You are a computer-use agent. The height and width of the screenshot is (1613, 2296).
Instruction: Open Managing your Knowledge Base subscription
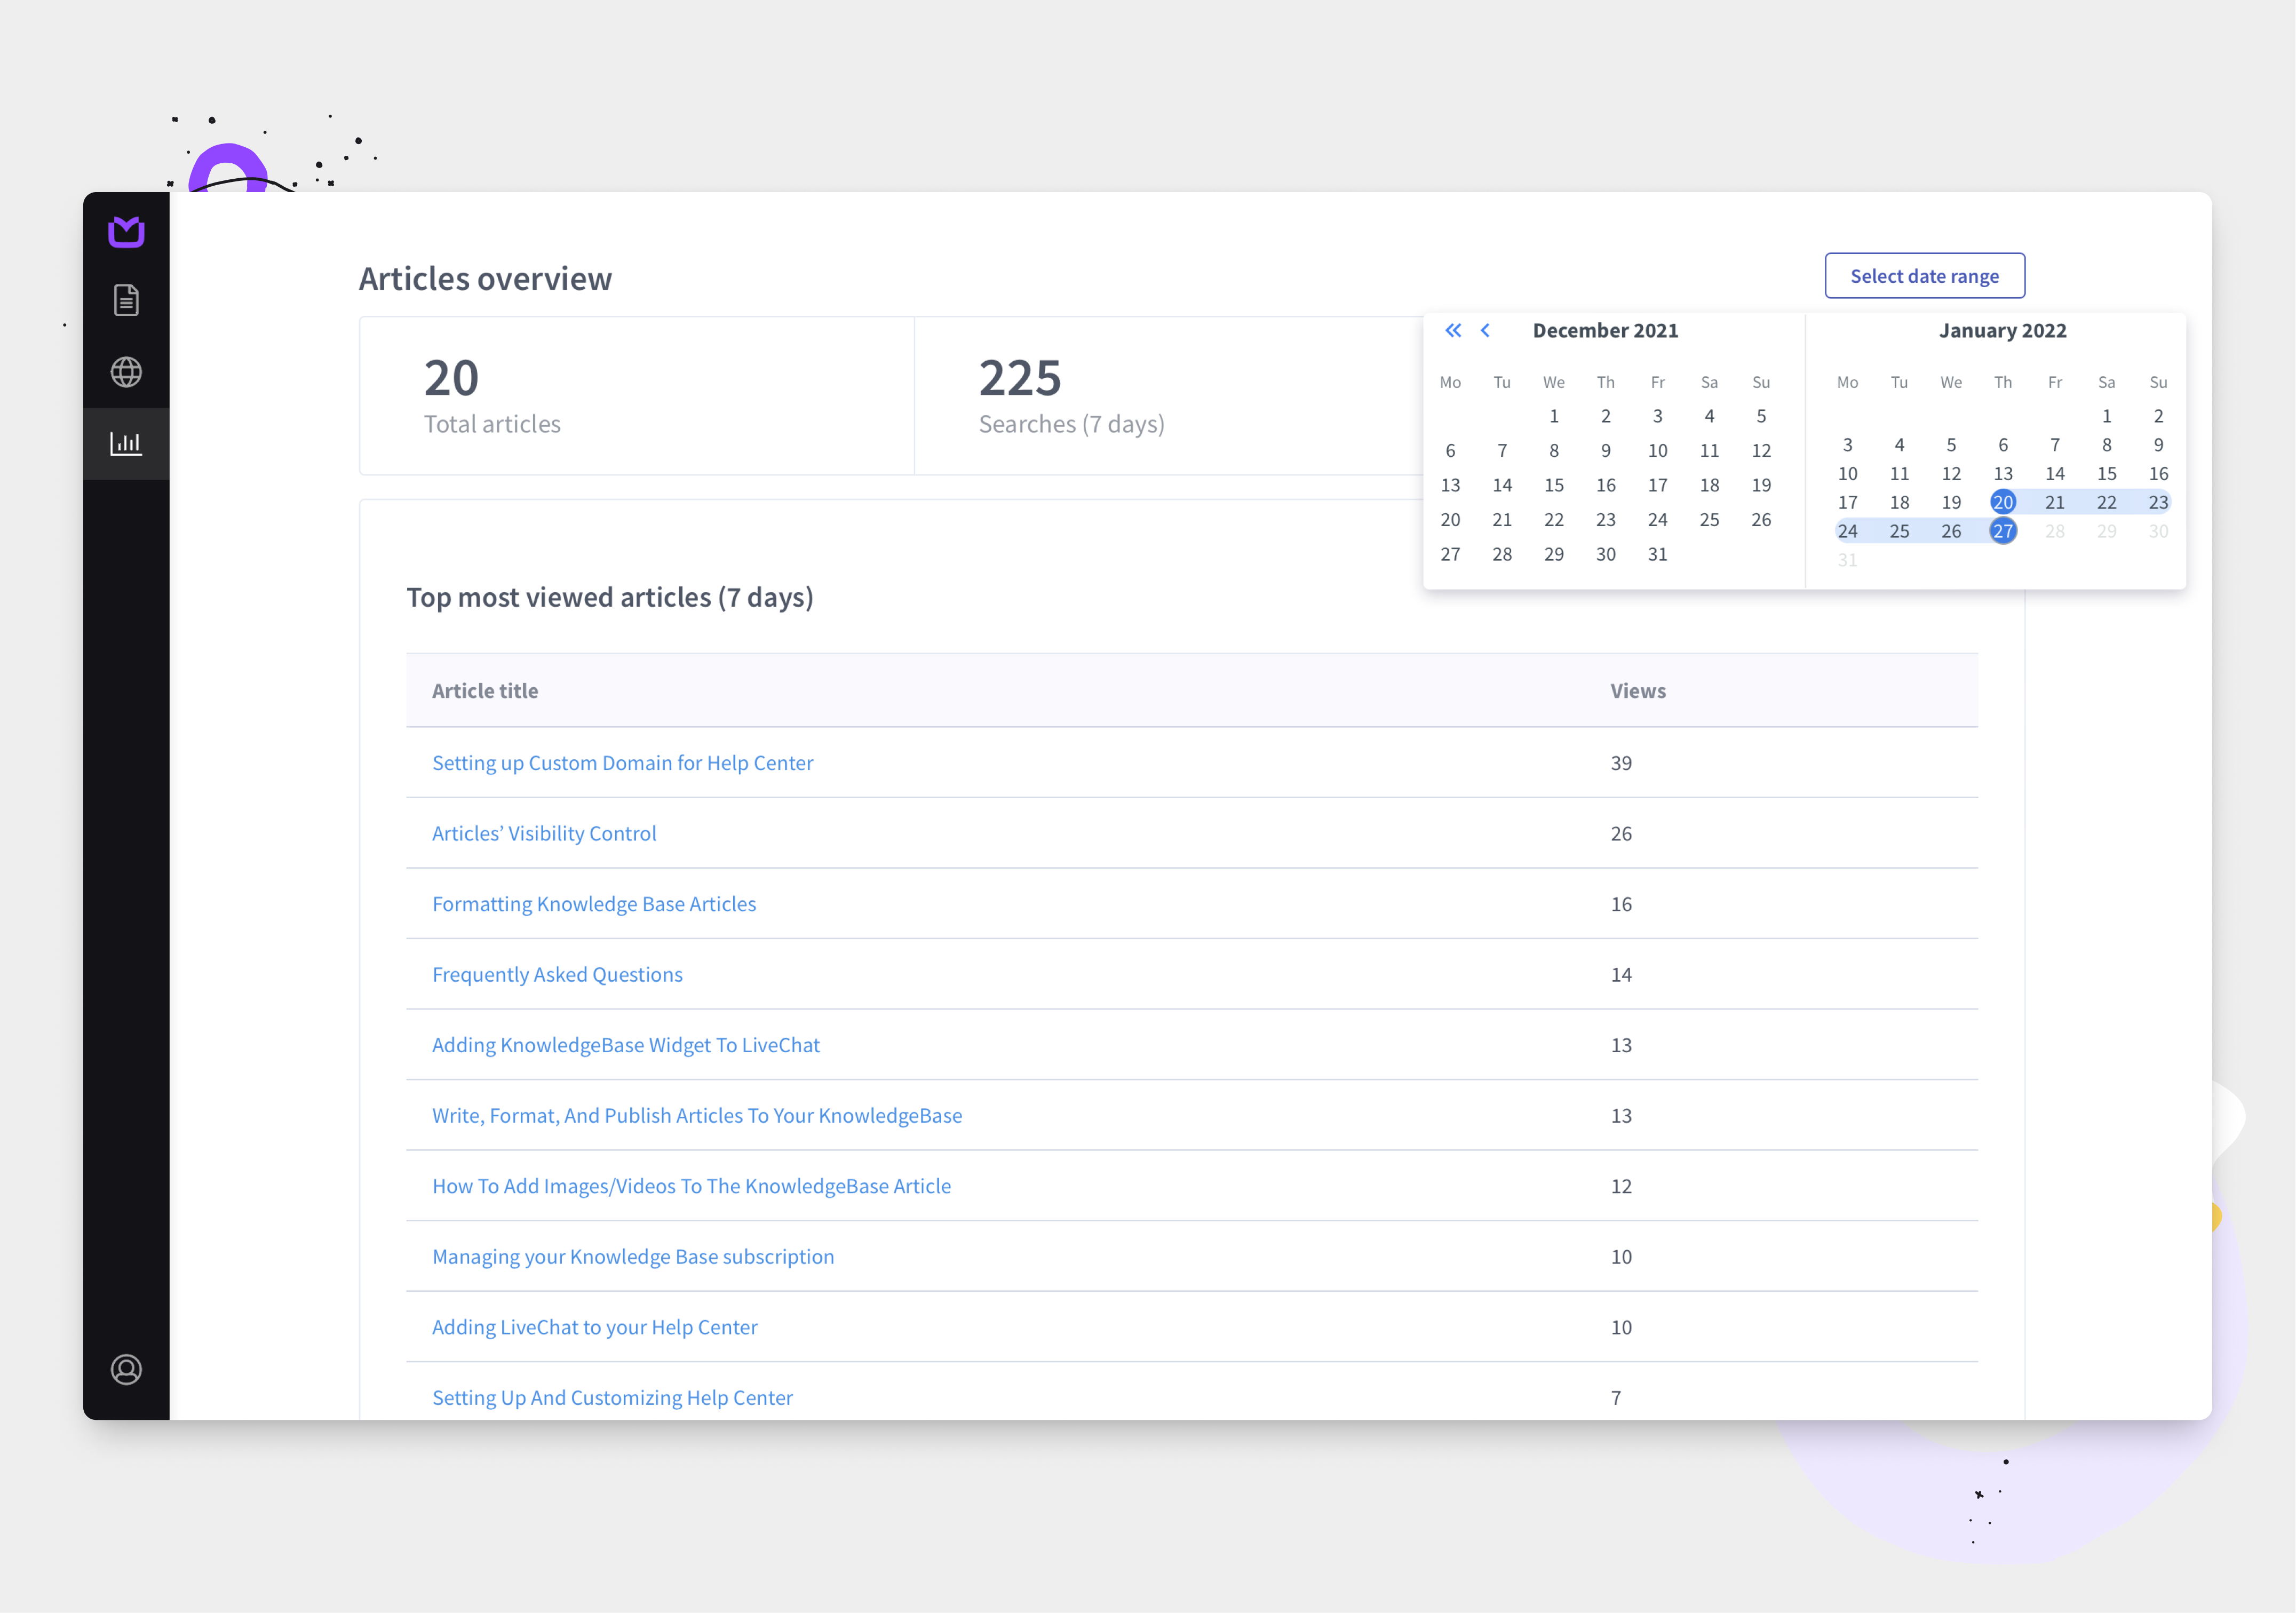tap(633, 1256)
